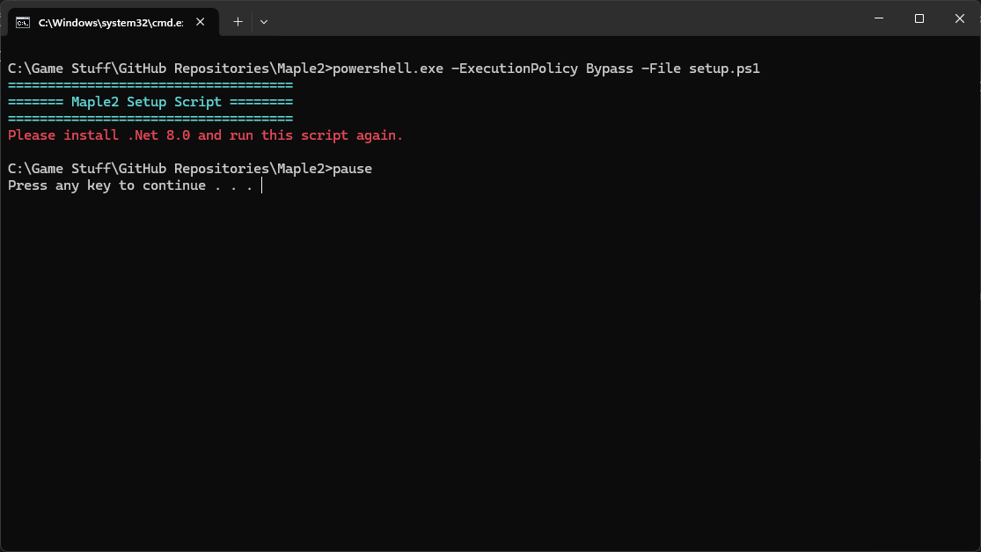The height and width of the screenshot is (552, 981).
Task: Expand the new tab profile dropdown
Action: point(264,22)
